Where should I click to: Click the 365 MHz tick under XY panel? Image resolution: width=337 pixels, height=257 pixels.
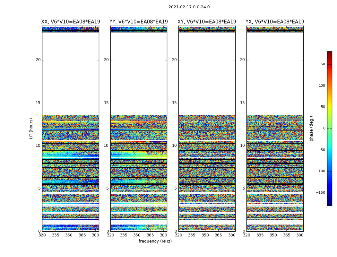point(218,235)
